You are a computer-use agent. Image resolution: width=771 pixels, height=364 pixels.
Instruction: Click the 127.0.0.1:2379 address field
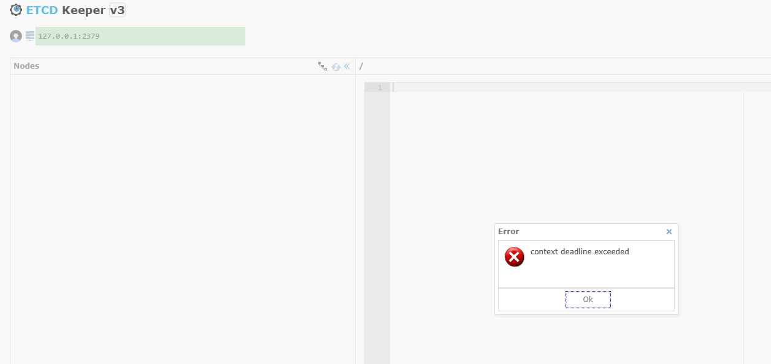pyautogui.click(x=140, y=36)
